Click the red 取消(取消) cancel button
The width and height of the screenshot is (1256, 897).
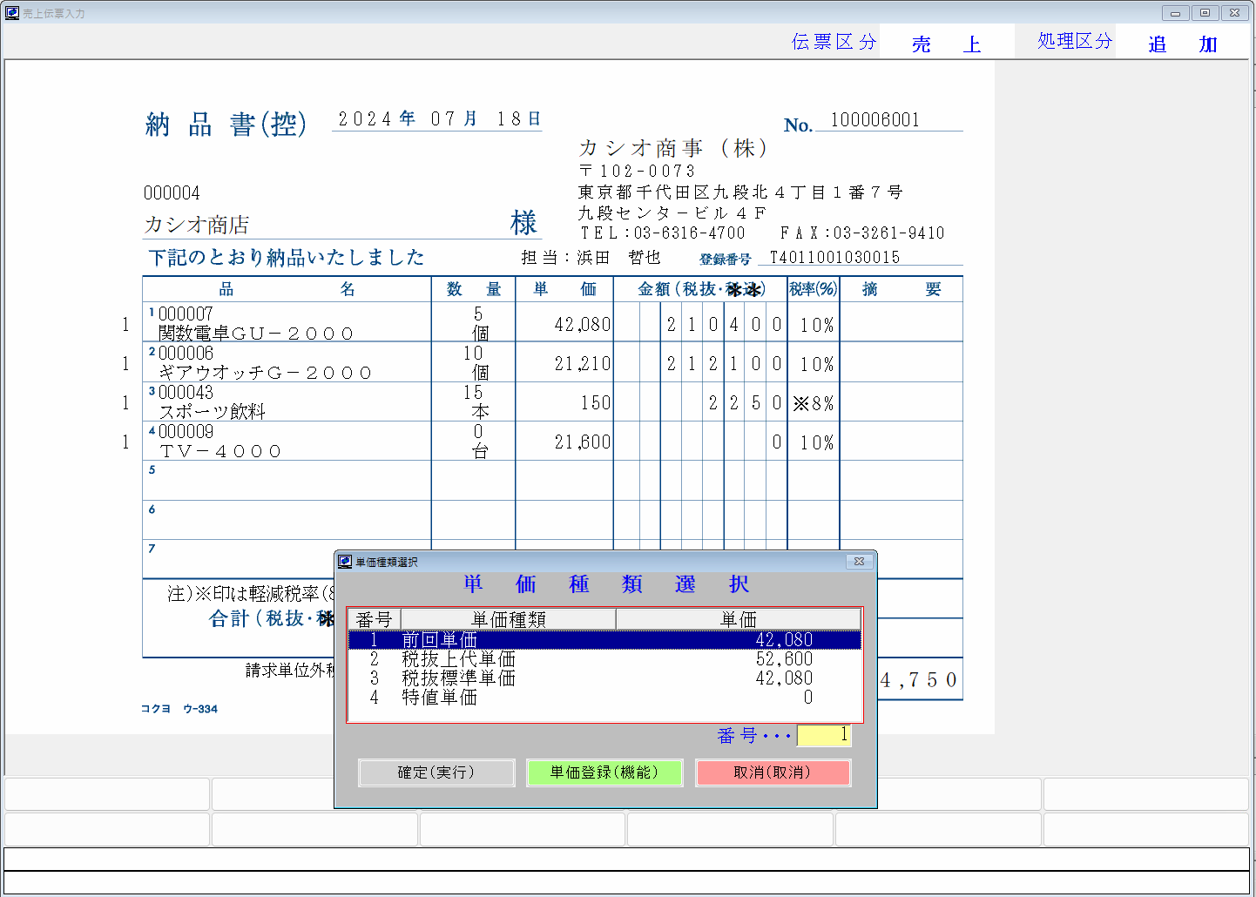point(773,772)
